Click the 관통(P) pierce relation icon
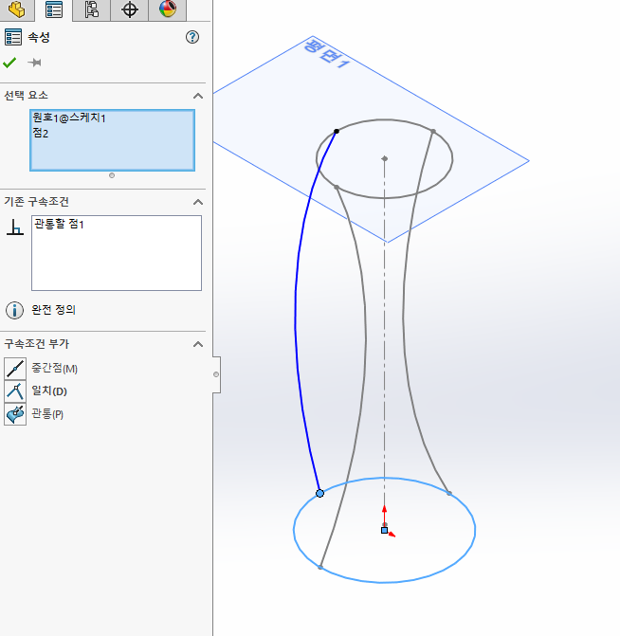Viewport: 620px width, 636px height. point(15,414)
